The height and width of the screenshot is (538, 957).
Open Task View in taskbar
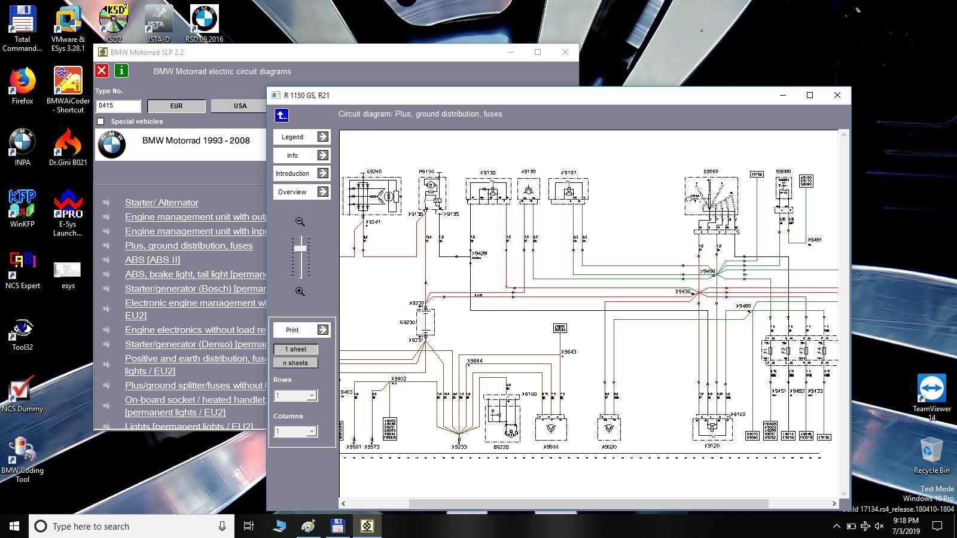(x=249, y=526)
